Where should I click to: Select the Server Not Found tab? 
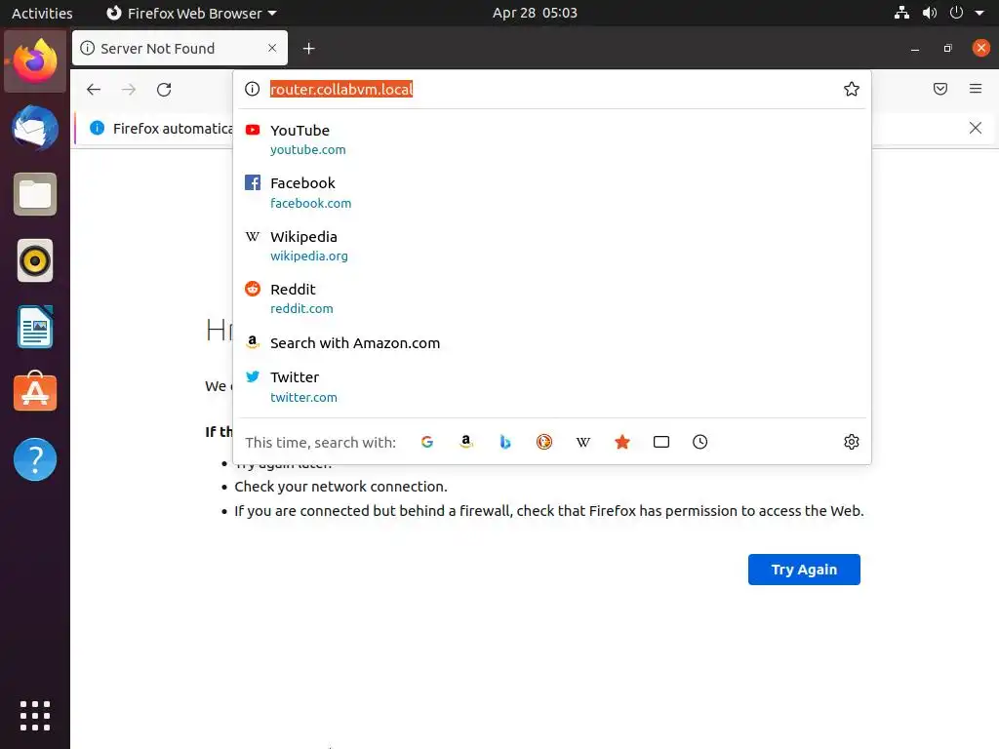tap(180, 49)
